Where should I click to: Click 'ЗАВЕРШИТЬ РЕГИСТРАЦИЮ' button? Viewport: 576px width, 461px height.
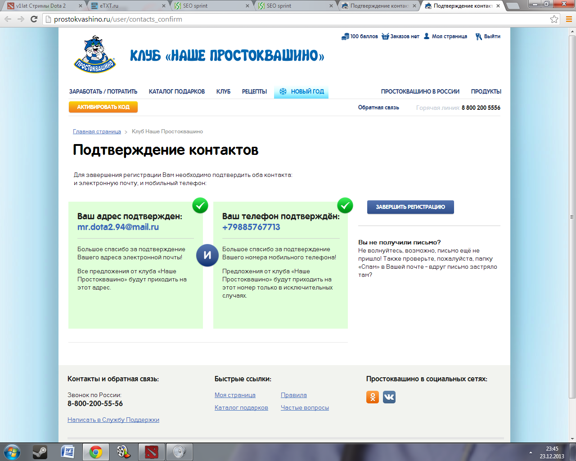(410, 207)
